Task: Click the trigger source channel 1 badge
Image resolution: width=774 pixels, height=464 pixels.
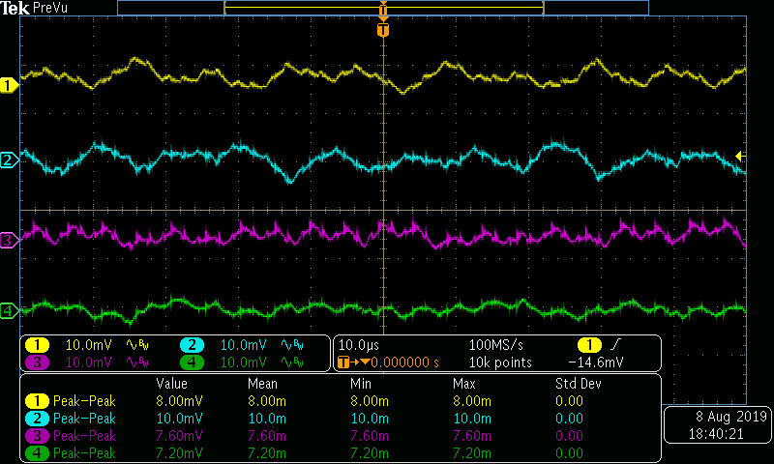Action: (589, 345)
